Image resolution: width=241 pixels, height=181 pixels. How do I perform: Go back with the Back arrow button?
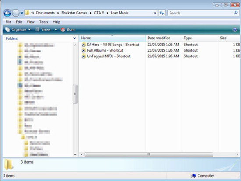(x=7, y=13)
